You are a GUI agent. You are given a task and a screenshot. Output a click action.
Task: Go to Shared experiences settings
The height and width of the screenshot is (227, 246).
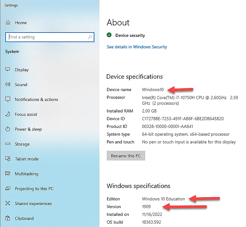33,203
